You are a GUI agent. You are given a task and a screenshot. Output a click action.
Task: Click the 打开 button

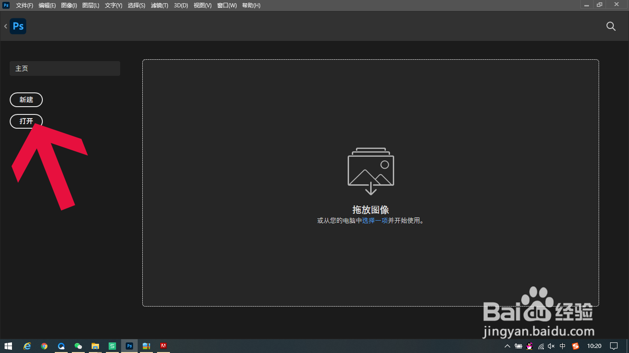(x=26, y=121)
